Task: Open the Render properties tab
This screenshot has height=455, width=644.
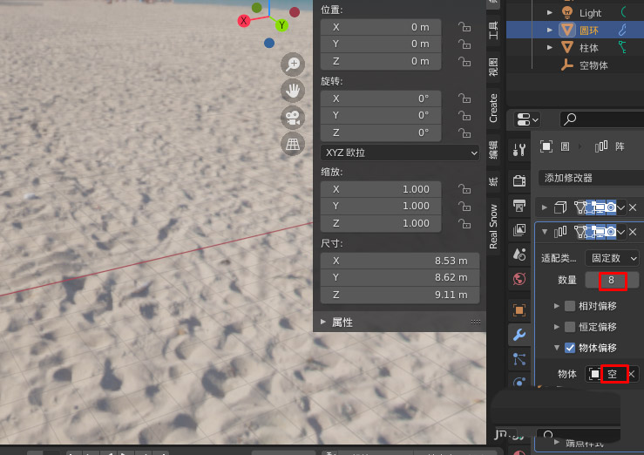Action: [519, 180]
